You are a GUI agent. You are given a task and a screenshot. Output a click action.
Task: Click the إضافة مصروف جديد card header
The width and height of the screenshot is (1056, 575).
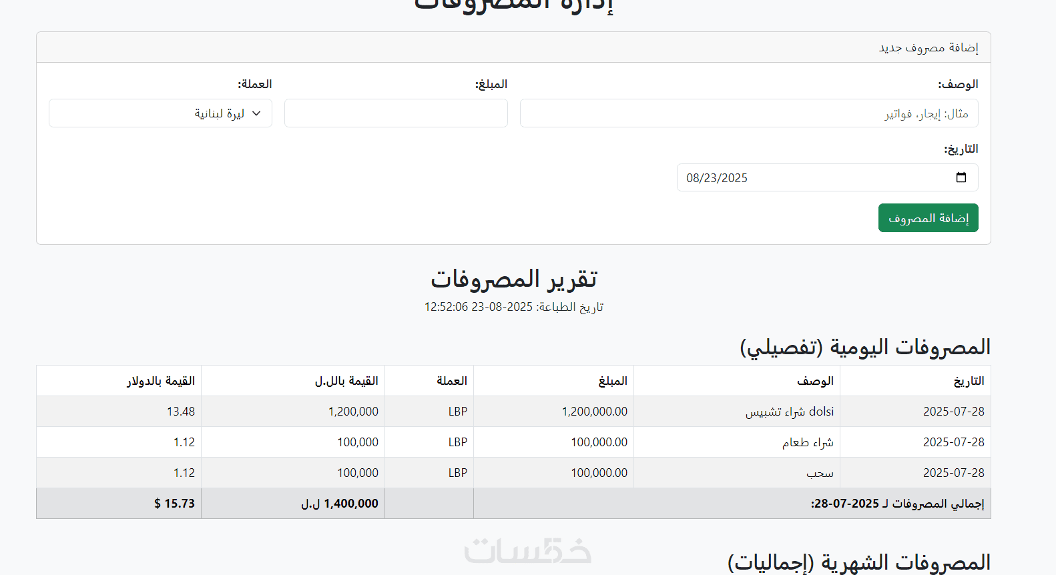point(513,47)
